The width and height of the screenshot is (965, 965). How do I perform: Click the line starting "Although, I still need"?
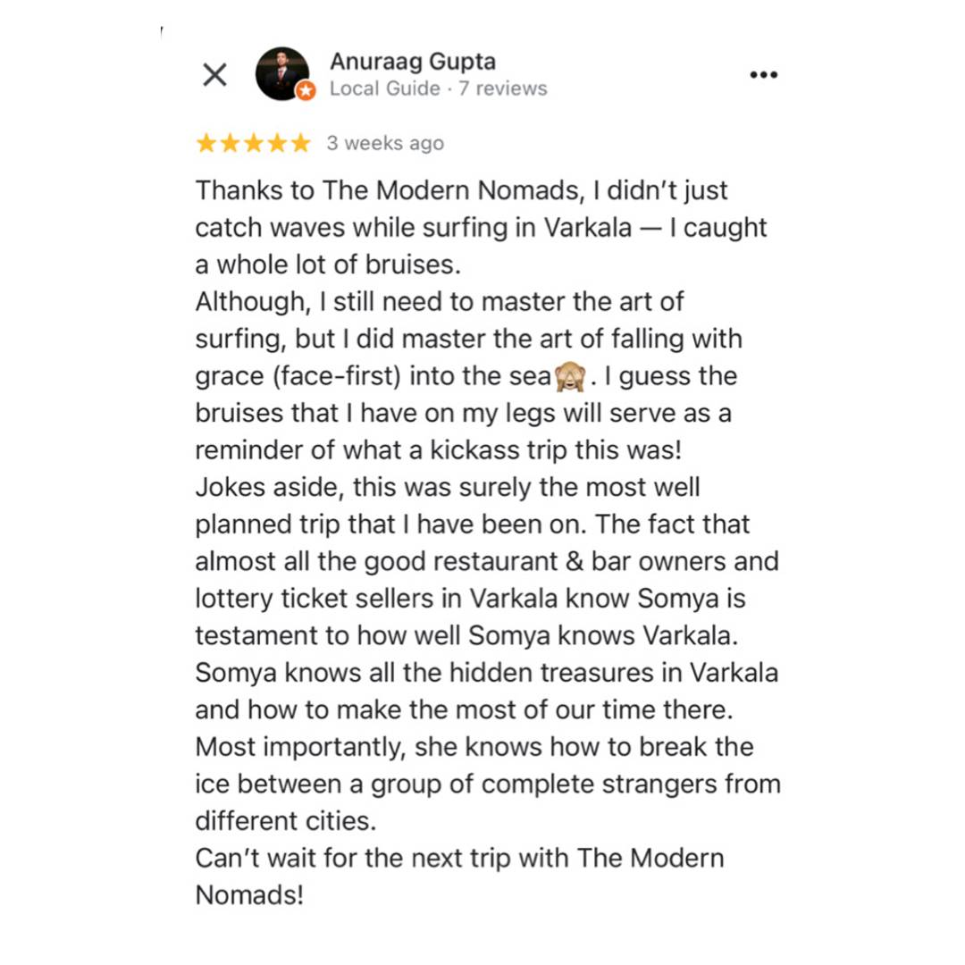click(440, 302)
